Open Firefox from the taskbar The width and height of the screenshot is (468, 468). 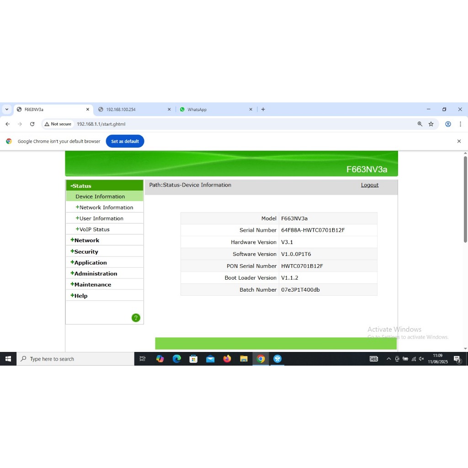pyautogui.click(x=227, y=359)
